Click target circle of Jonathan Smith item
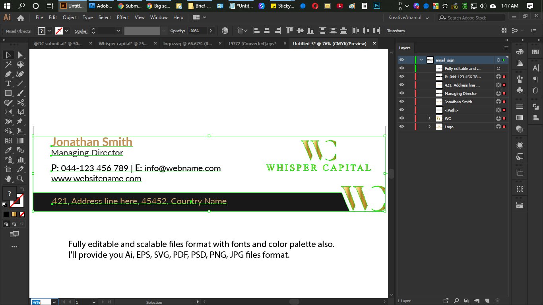 click(498, 102)
